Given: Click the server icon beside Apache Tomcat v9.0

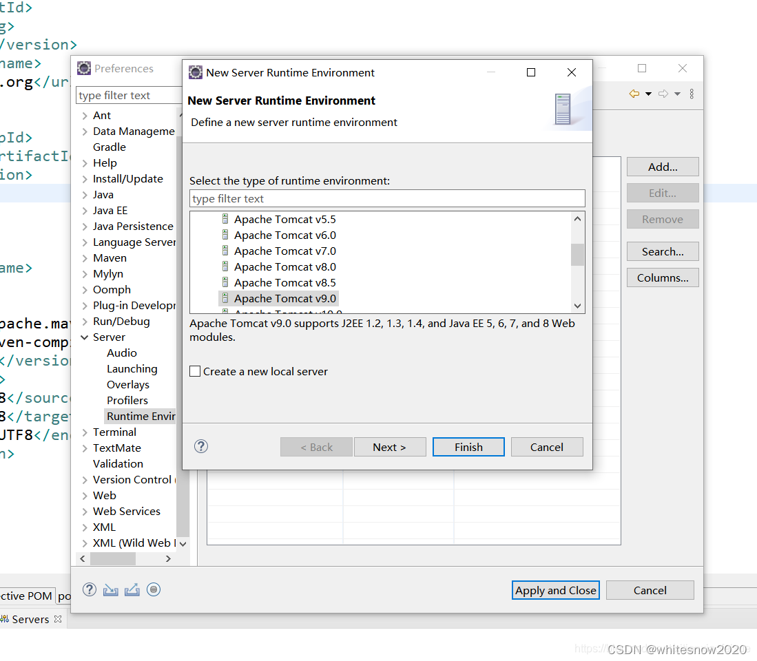Looking at the screenshot, I should (225, 298).
